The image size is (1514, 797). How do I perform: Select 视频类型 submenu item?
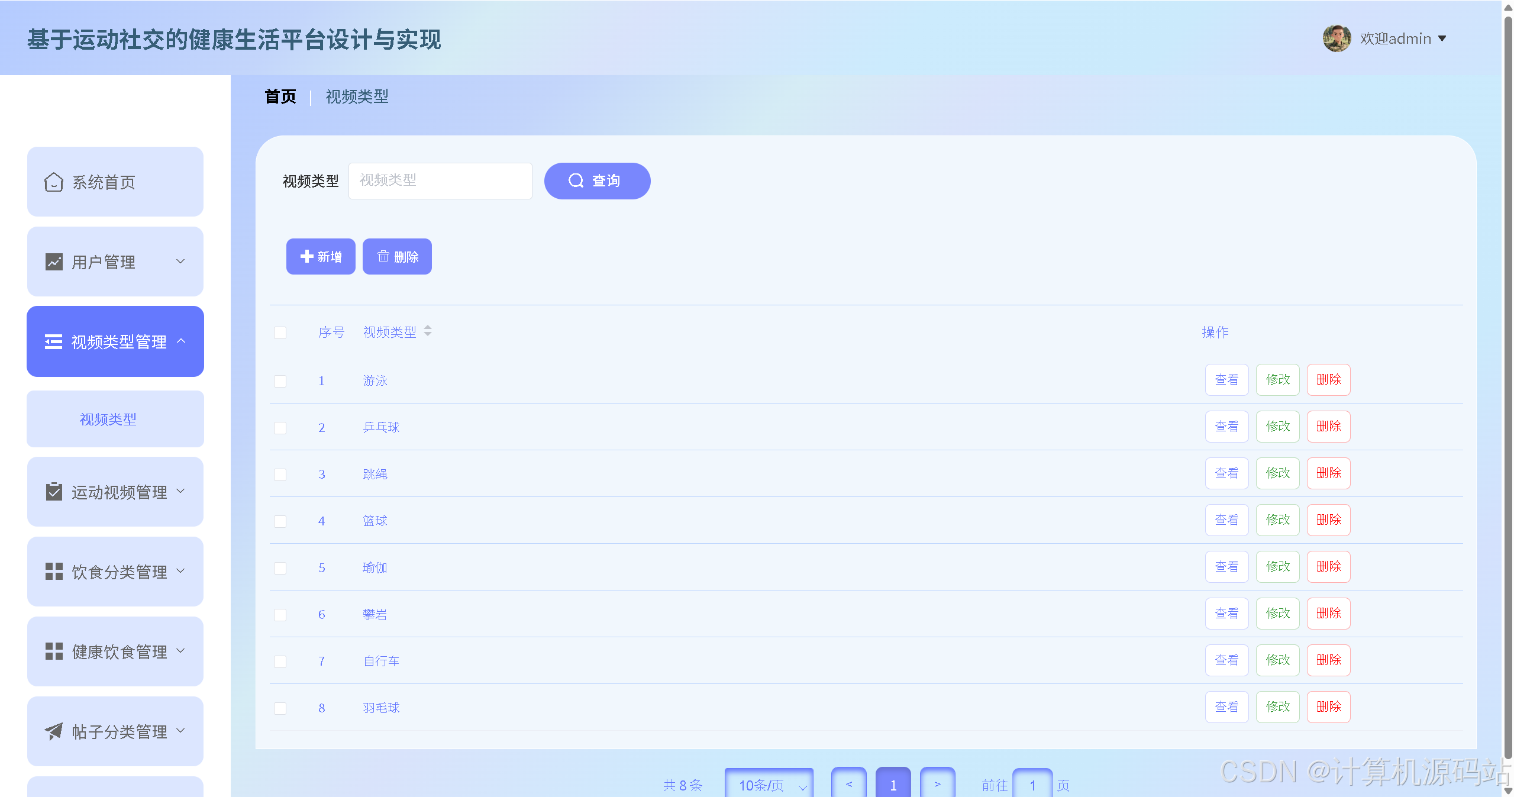115,419
